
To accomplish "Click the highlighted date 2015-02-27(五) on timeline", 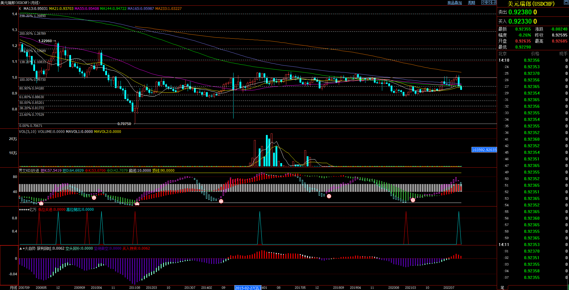I will coord(248,288).
